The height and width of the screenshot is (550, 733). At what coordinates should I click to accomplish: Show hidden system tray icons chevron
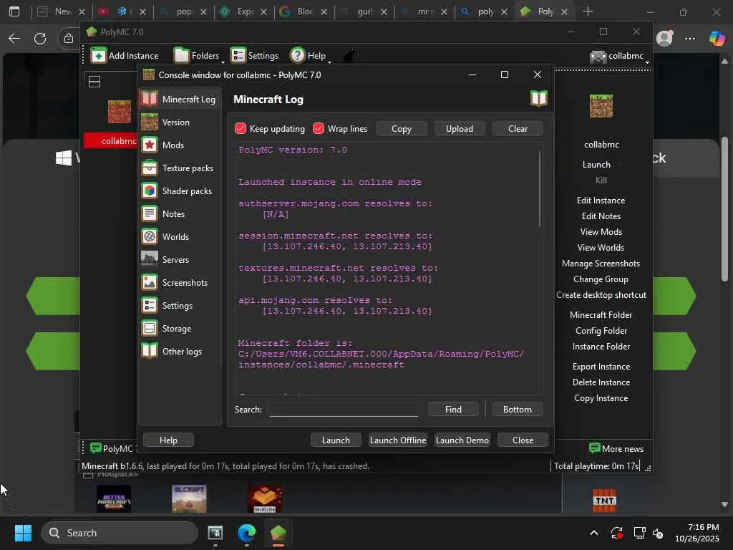[593, 533]
